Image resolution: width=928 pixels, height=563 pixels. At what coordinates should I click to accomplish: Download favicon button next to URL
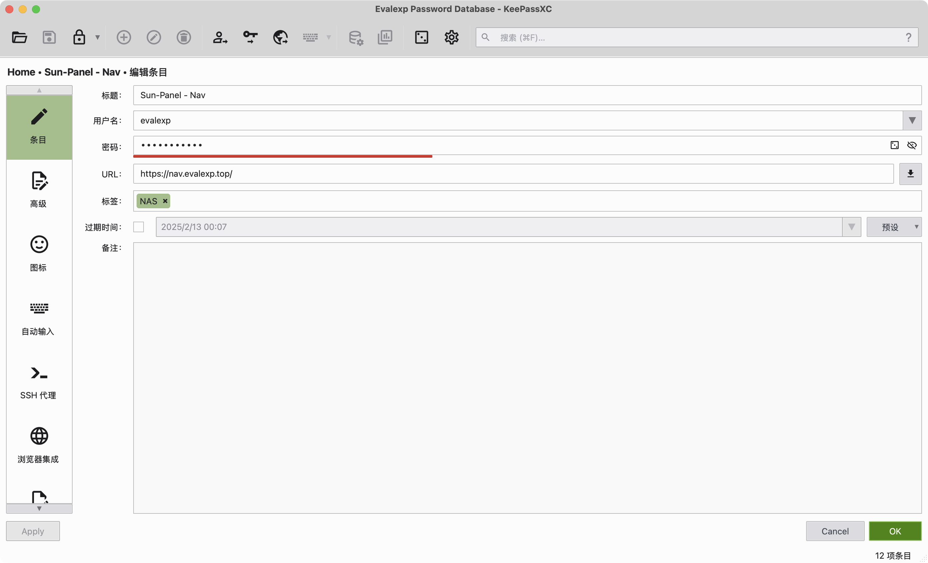coord(910,174)
